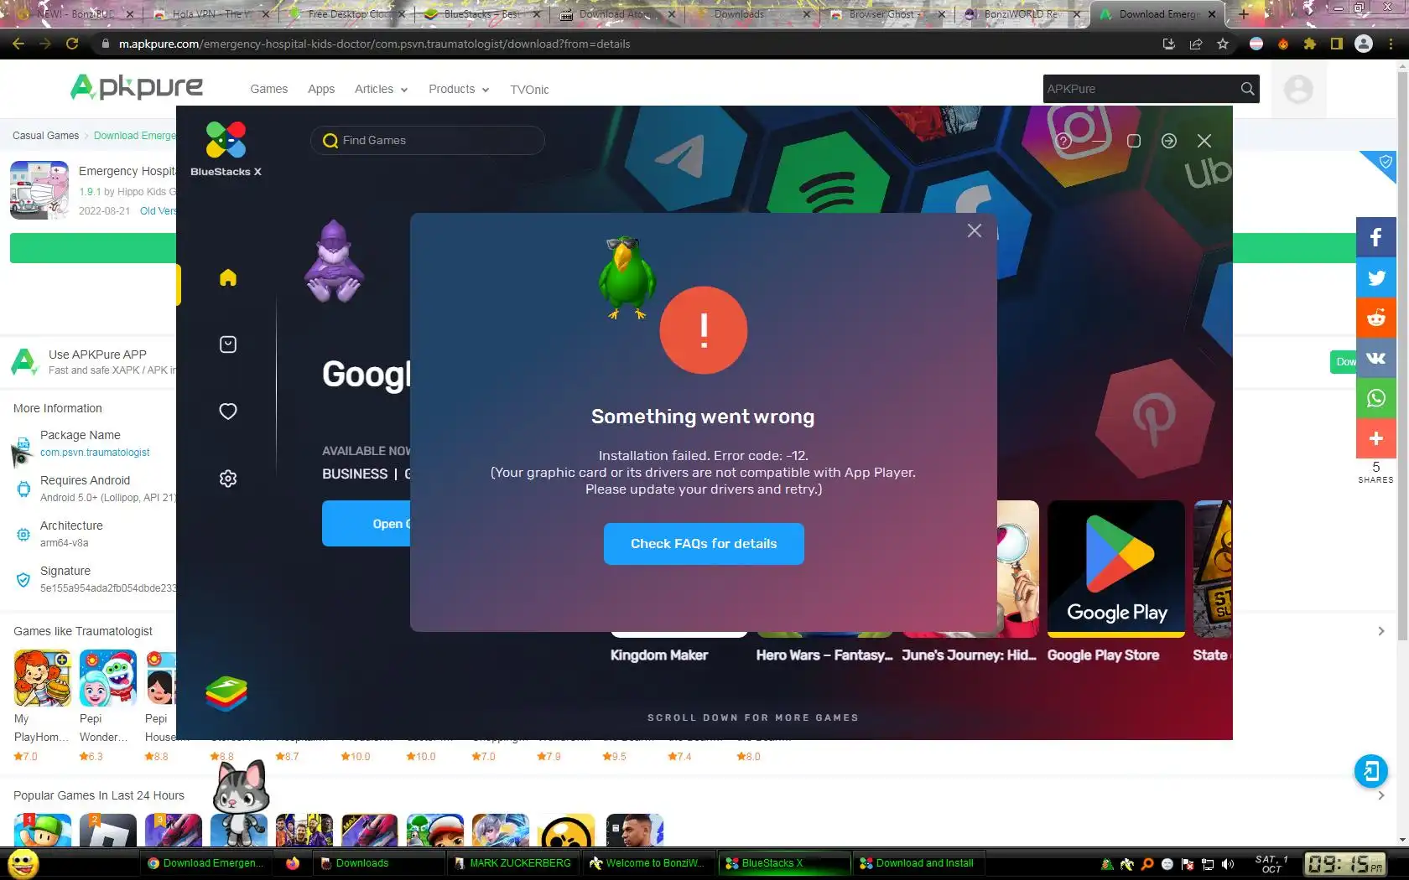Open Old Versions link
This screenshot has height=880, width=1409.
click(x=159, y=211)
